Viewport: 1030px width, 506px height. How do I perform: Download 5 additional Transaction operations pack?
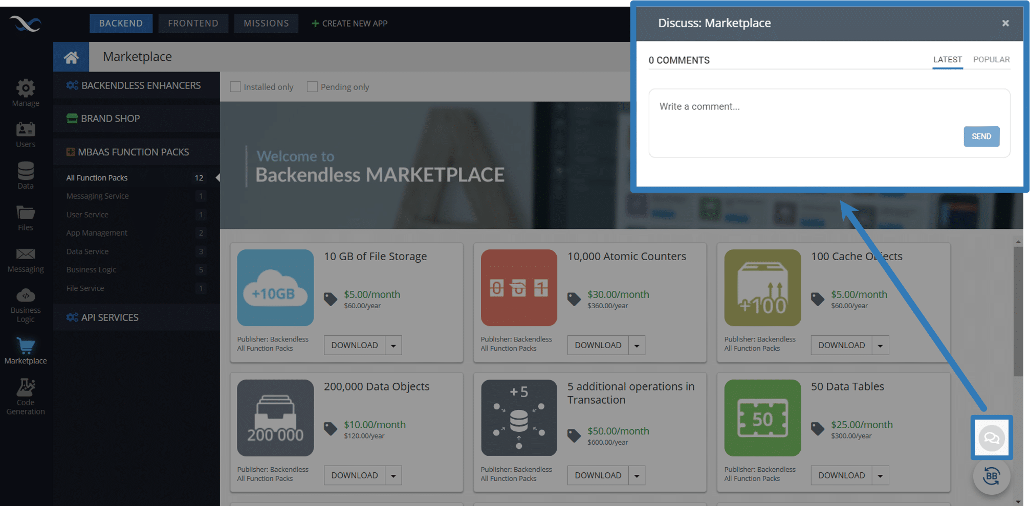(598, 475)
